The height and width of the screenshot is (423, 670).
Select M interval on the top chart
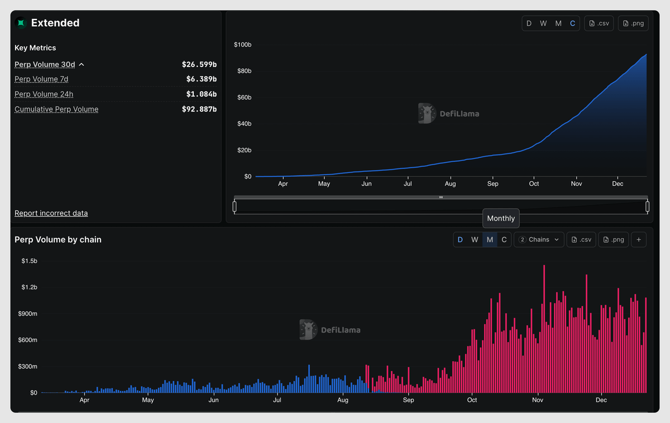[x=558, y=23]
